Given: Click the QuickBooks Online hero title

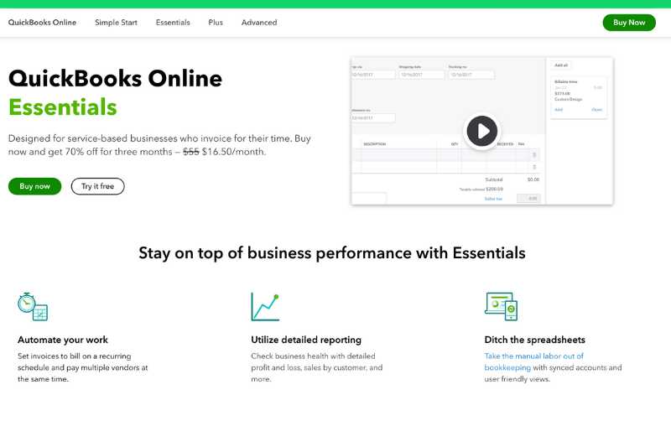Looking at the screenshot, I should tap(116, 78).
